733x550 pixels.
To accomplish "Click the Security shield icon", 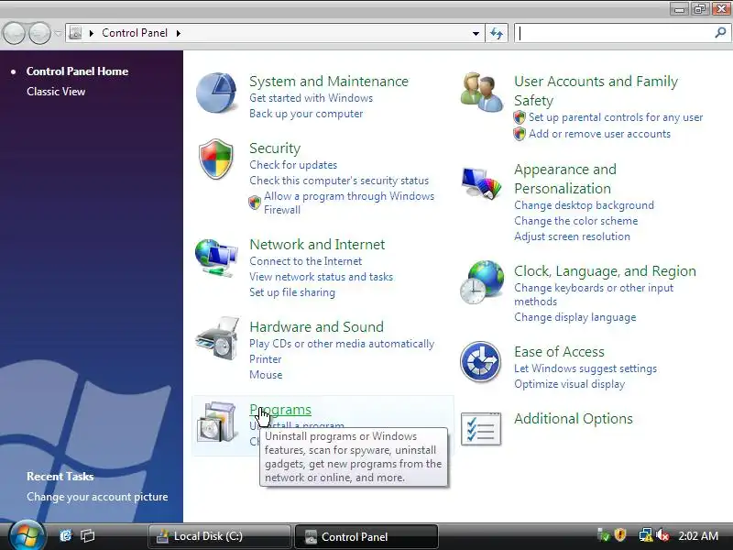I will 216,159.
